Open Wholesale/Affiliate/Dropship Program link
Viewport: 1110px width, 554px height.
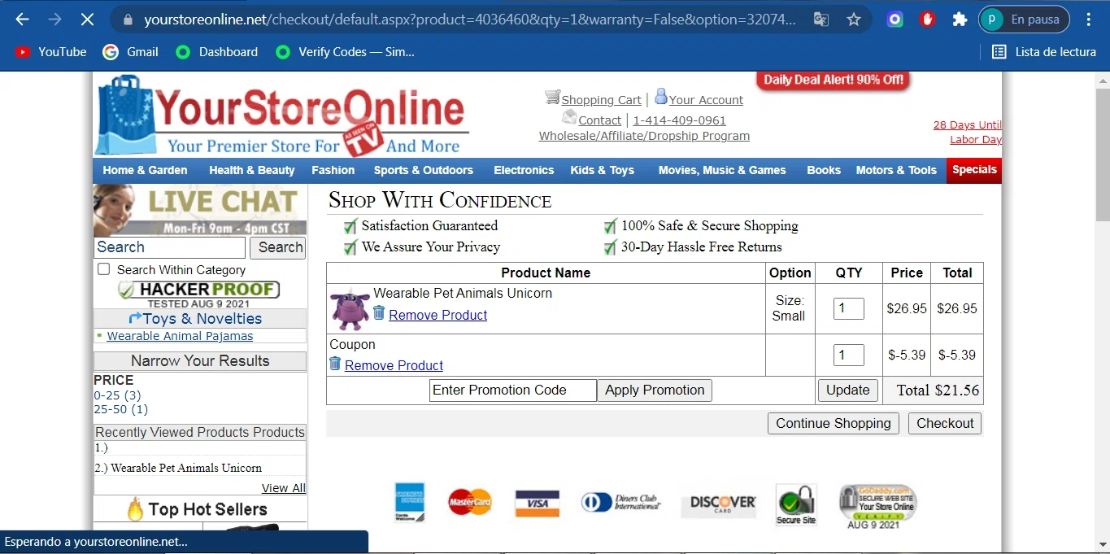pos(644,136)
